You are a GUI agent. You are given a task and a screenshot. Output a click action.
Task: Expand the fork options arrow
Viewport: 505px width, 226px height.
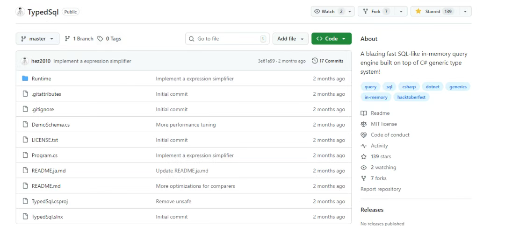point(401,12)
